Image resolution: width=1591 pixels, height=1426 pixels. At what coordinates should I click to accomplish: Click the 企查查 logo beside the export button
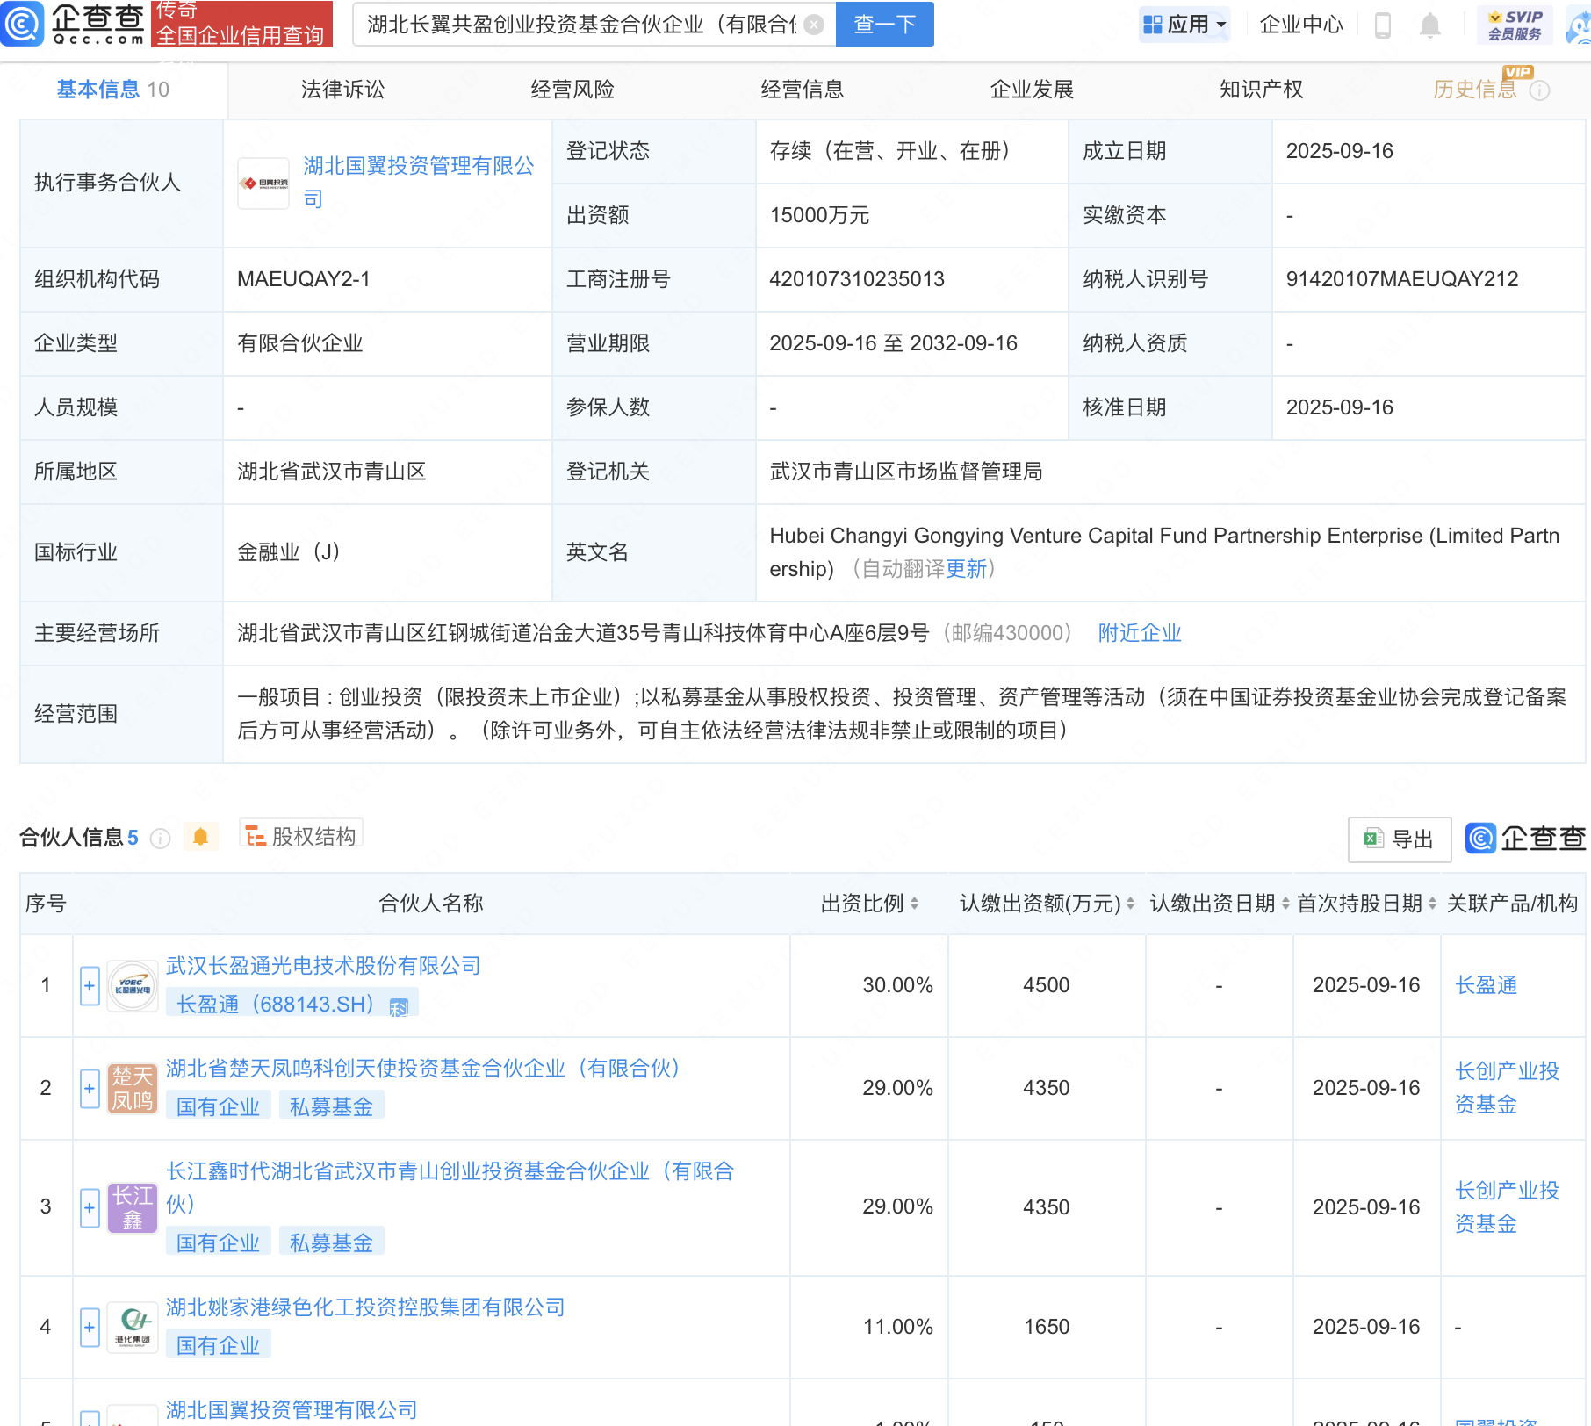1525,839
